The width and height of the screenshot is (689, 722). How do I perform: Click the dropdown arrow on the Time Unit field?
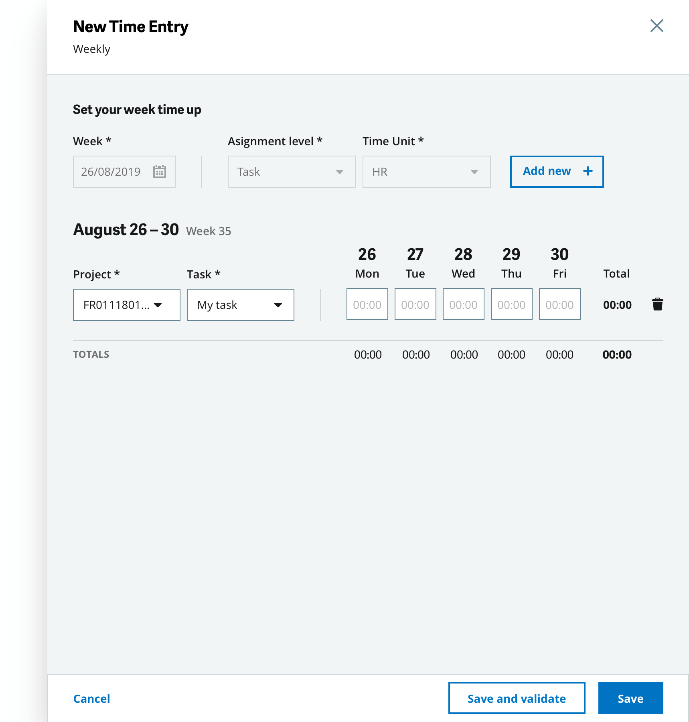(474, 172)
